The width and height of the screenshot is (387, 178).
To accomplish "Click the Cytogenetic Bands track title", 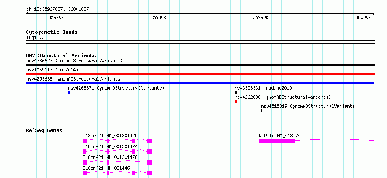I will (52, 32).
